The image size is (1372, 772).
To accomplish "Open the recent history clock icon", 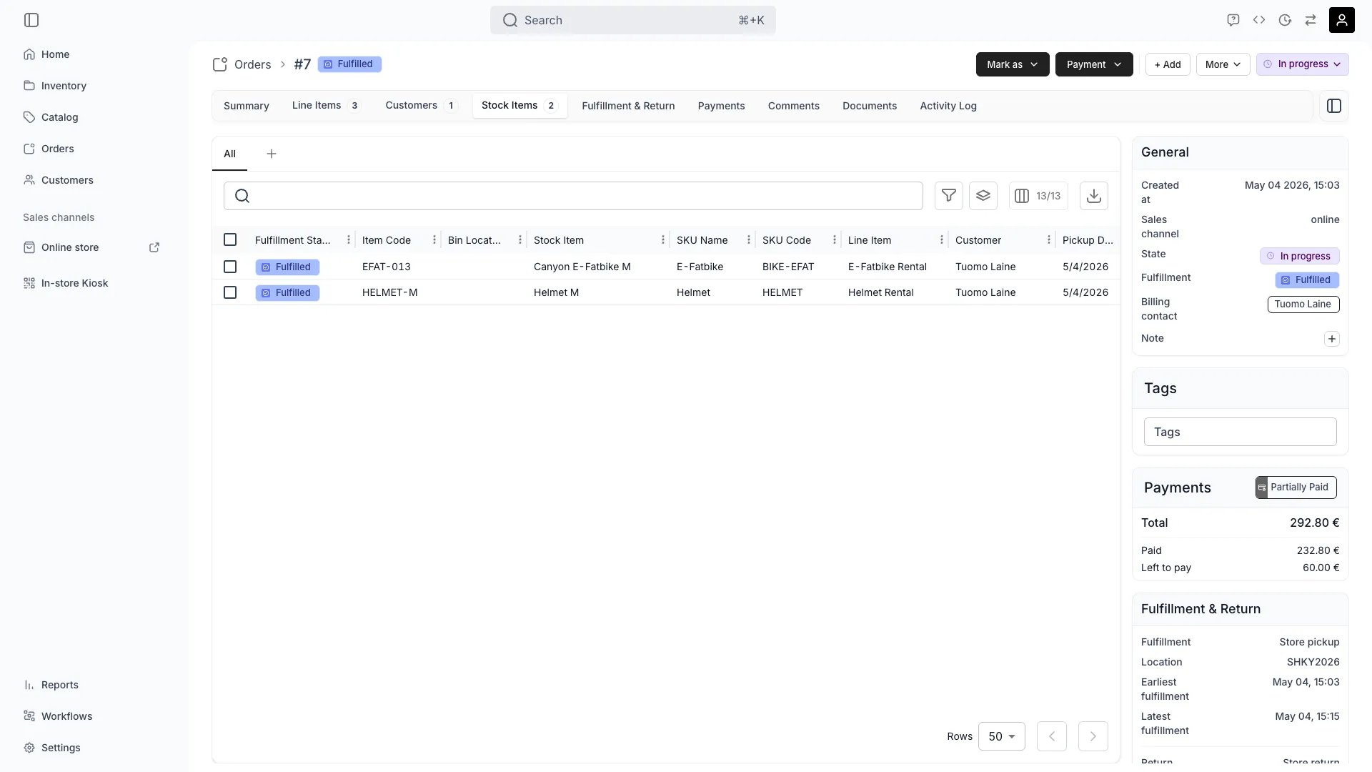I will pyautogui.click(x=1285, y=20).
